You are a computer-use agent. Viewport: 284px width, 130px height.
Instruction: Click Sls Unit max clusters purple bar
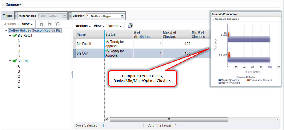(x=249, y=60)
